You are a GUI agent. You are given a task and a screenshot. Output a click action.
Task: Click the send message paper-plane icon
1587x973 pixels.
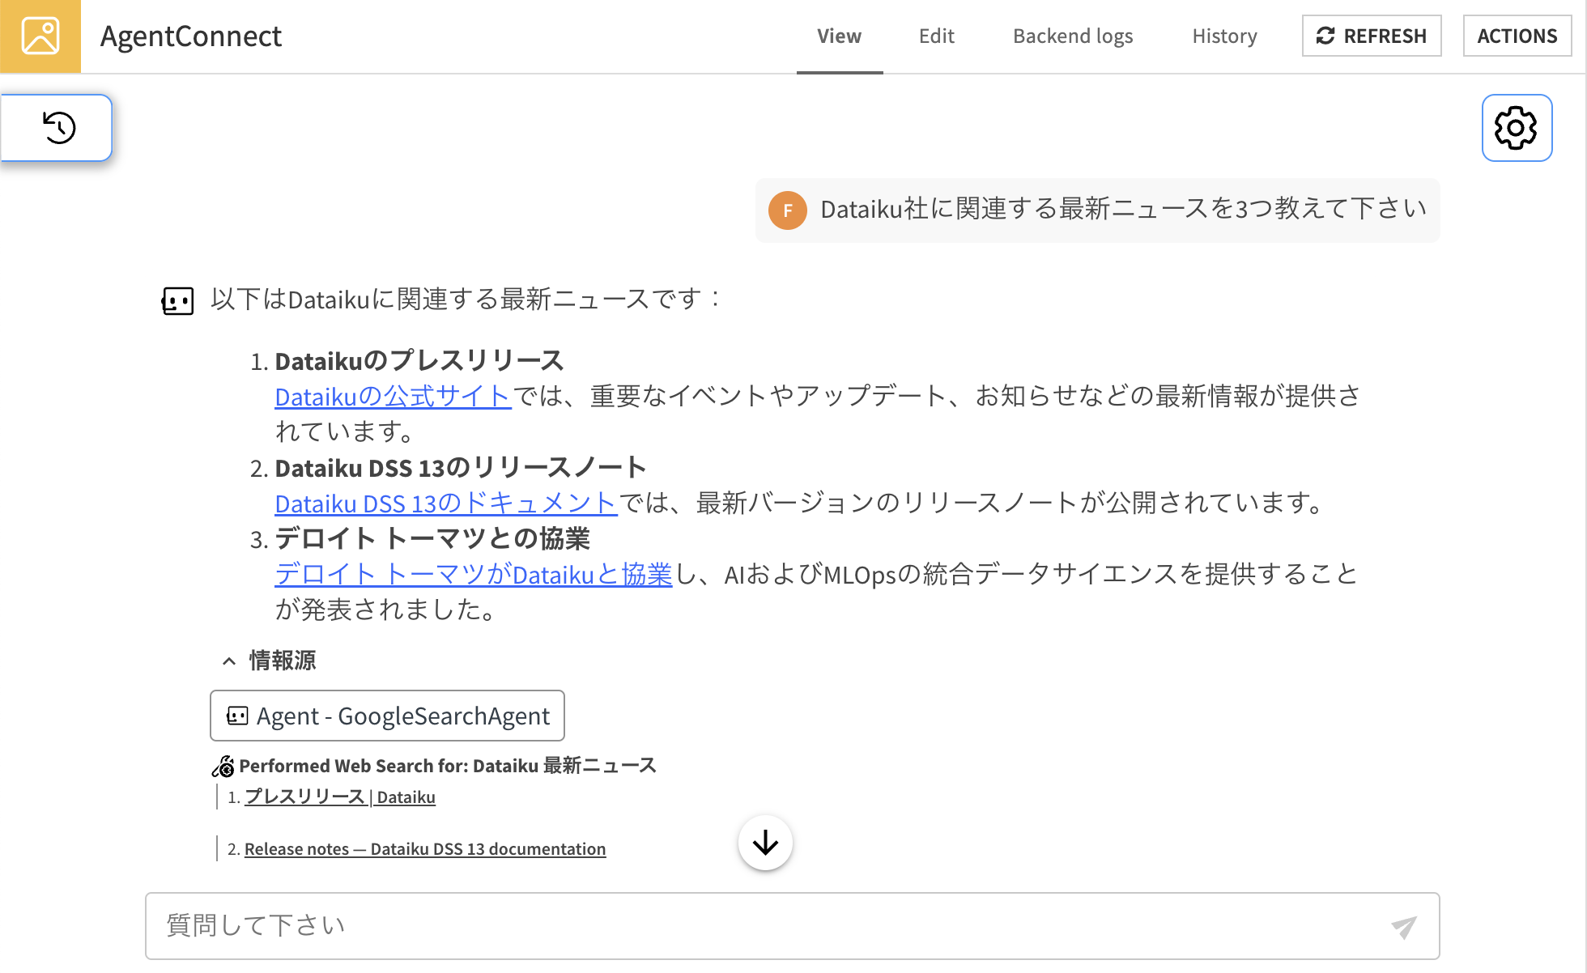(x=1403, y=926)
